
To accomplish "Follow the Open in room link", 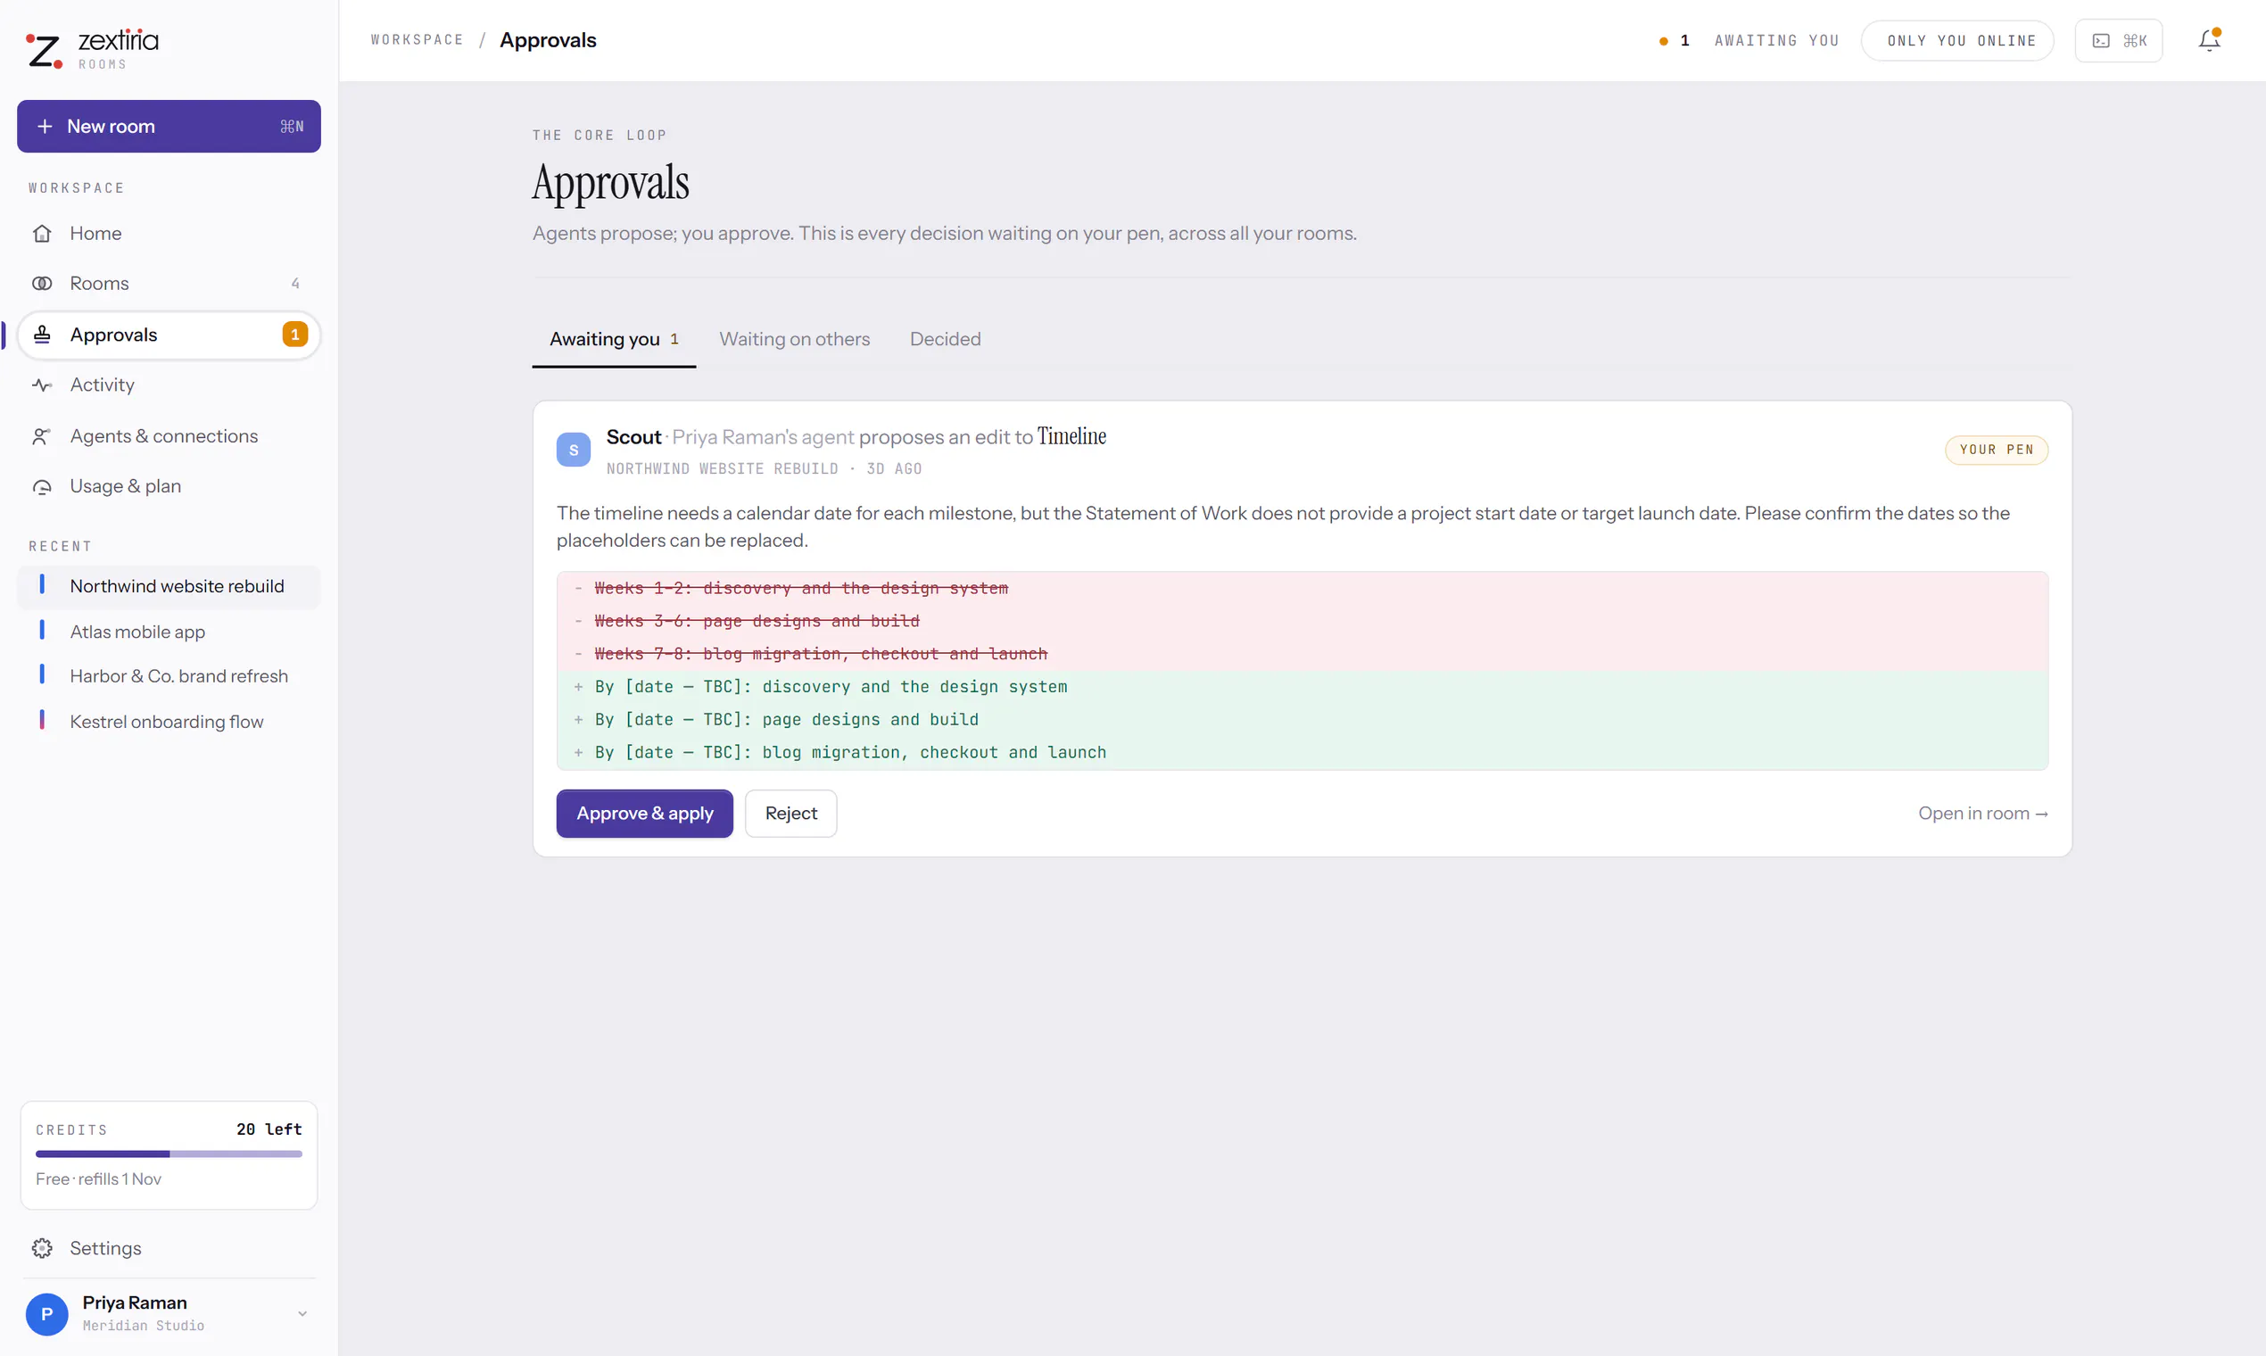I will click(1982, 814).
